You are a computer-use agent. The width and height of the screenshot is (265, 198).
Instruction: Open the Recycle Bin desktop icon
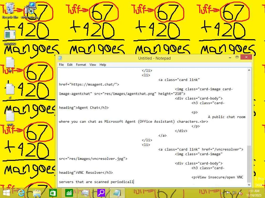coord(10,10)
